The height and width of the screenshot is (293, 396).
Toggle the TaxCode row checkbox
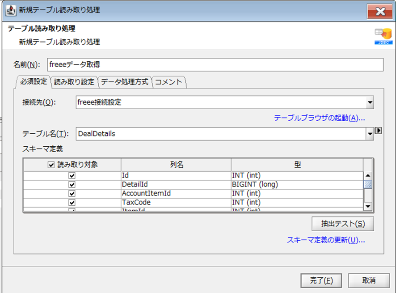click(72, 203)
